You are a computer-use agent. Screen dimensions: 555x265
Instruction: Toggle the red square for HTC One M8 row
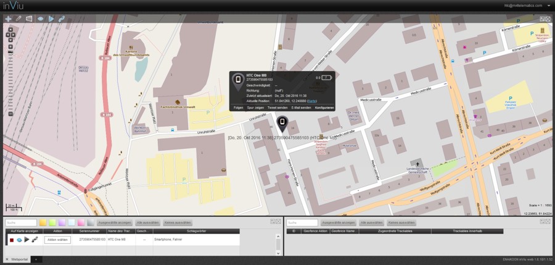tap(12, 240)
